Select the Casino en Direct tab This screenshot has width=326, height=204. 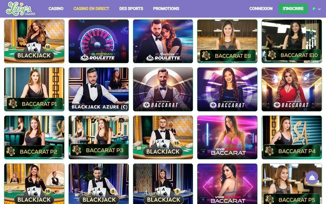click(91, 8)
